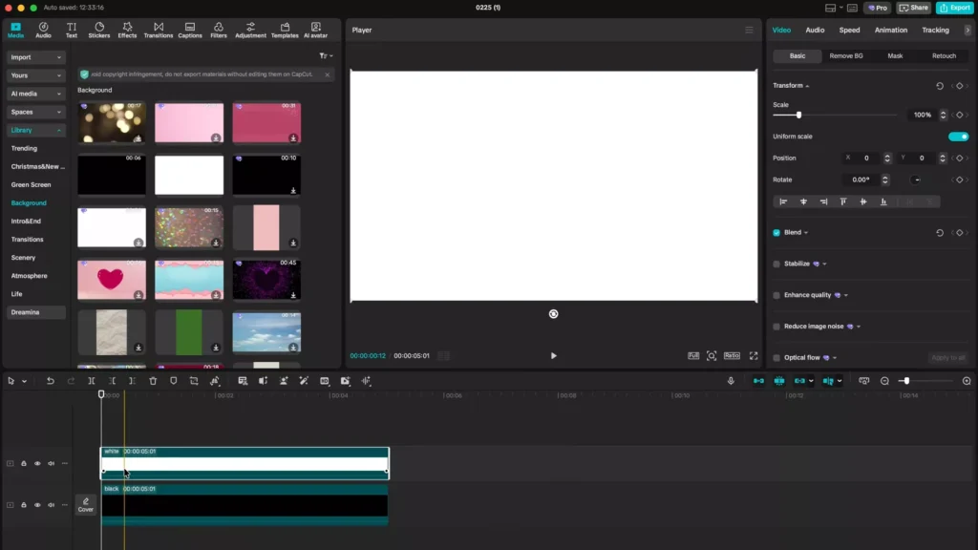Viewport: 978px width, 550px height.
Task: Click the Undo arrow in timeline toolbar
Action: tap(51, 381)
